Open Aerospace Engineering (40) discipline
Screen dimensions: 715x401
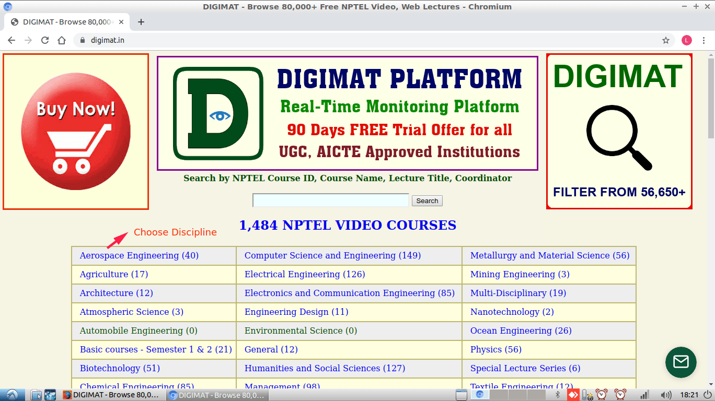coord(139,255)
